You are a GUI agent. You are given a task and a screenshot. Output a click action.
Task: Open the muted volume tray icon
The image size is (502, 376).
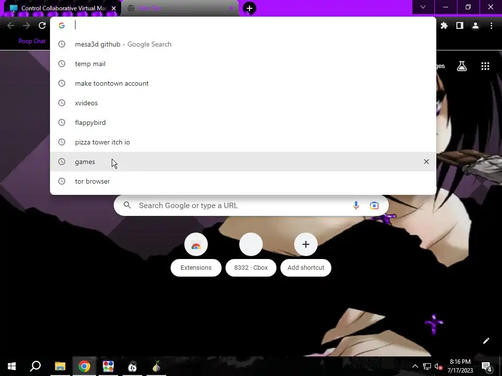[x=438, y=366]
